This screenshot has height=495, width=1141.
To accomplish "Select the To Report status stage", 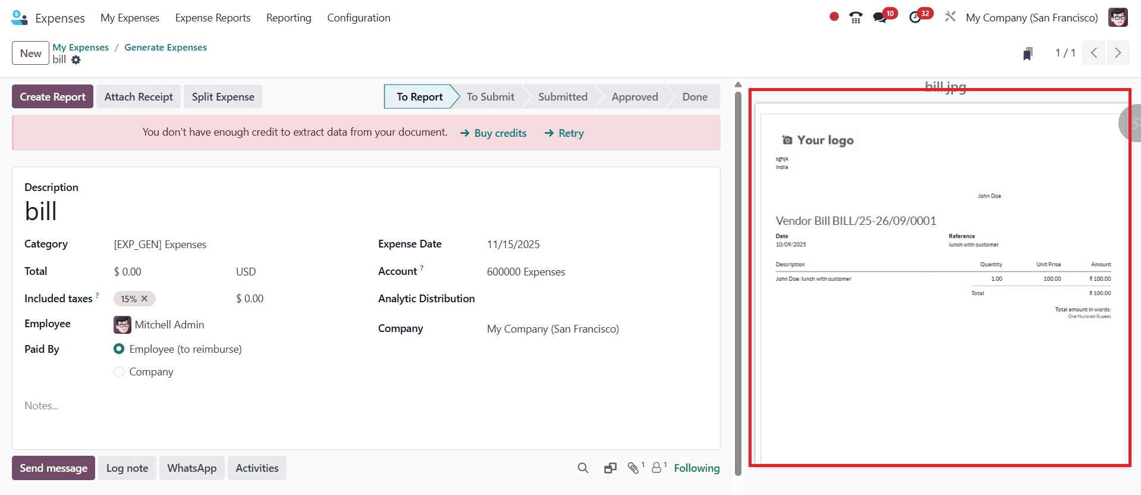I will click(x=420, y=97).
